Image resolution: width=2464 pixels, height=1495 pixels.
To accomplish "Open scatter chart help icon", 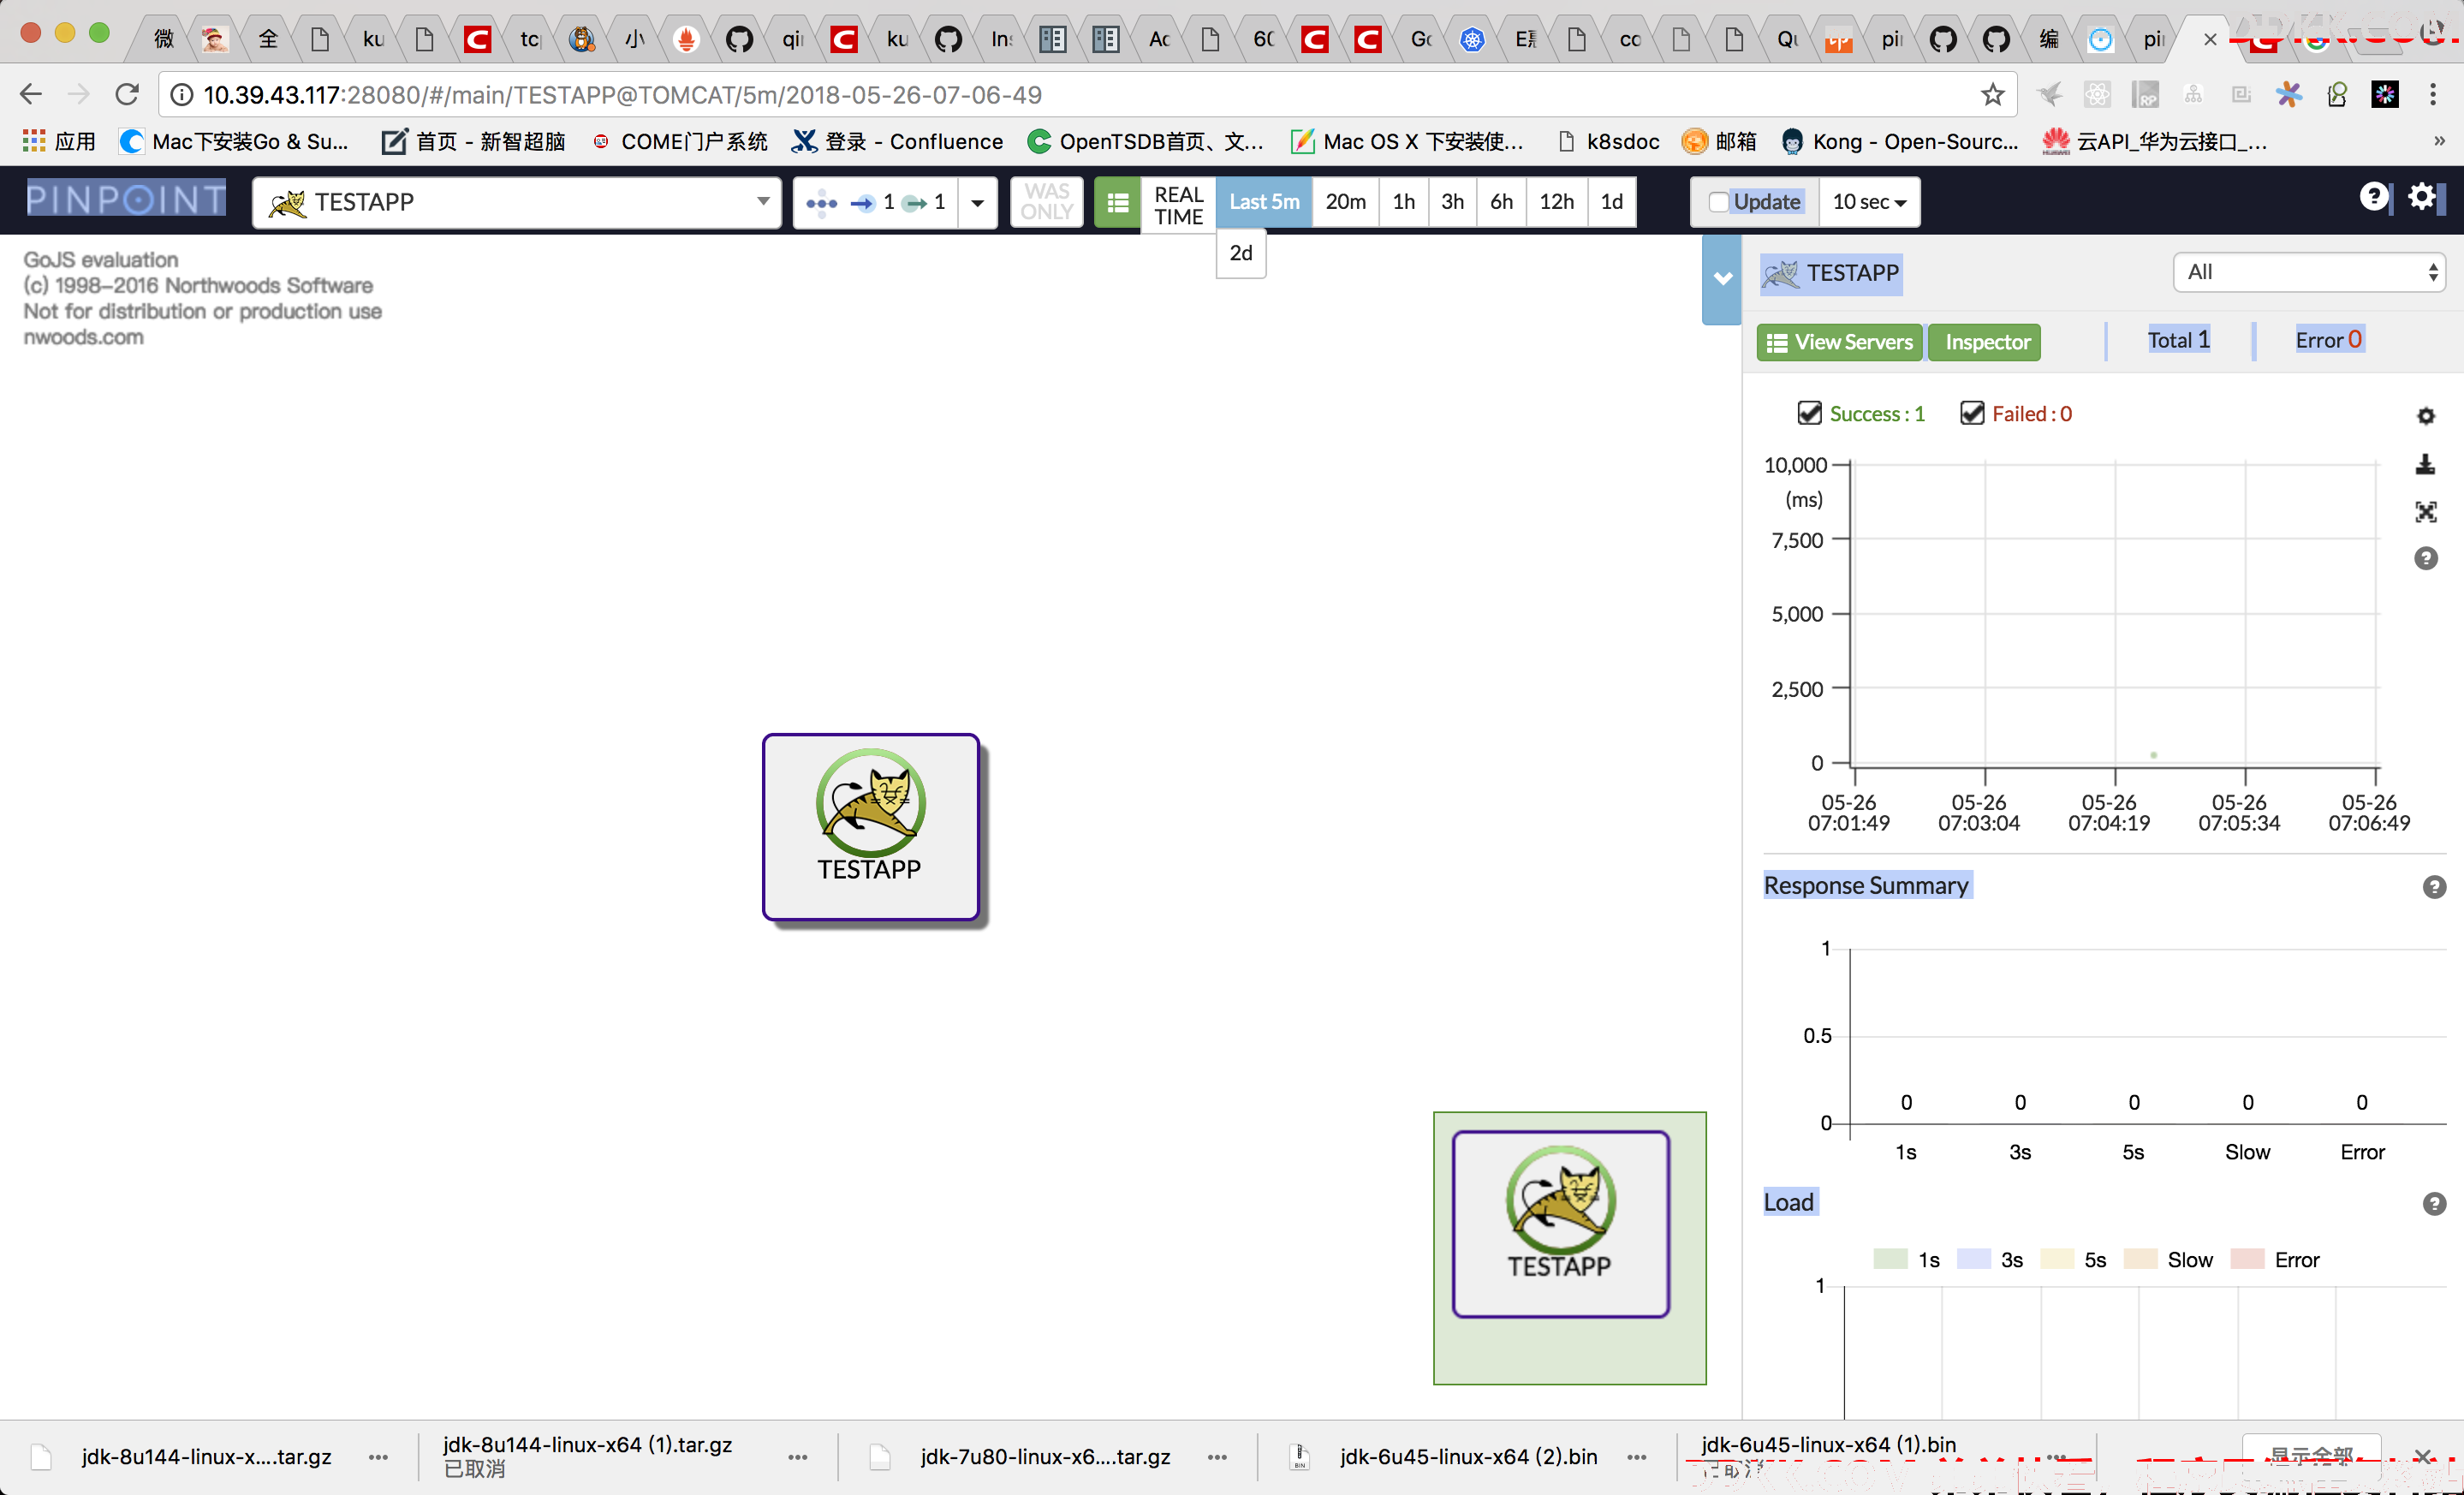I will (2425, 558).
